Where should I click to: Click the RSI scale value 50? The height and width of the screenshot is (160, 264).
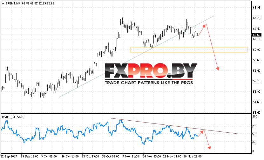254,134
